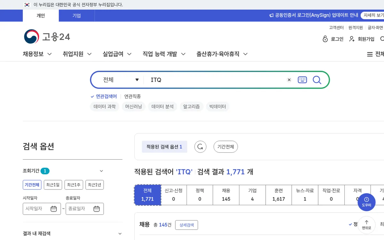This screenshot has width=384, height=240.
Task: Jump to top with 맨위로
Action: point(366,225)
